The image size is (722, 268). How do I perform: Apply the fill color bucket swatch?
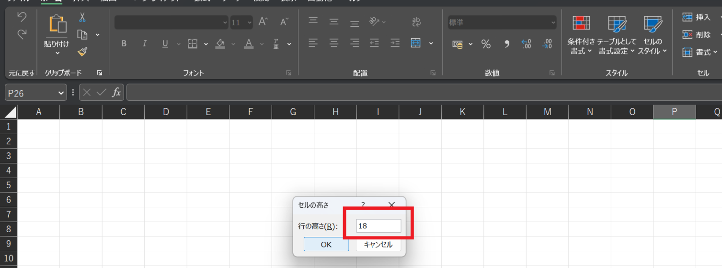click(x=220, y=43)
